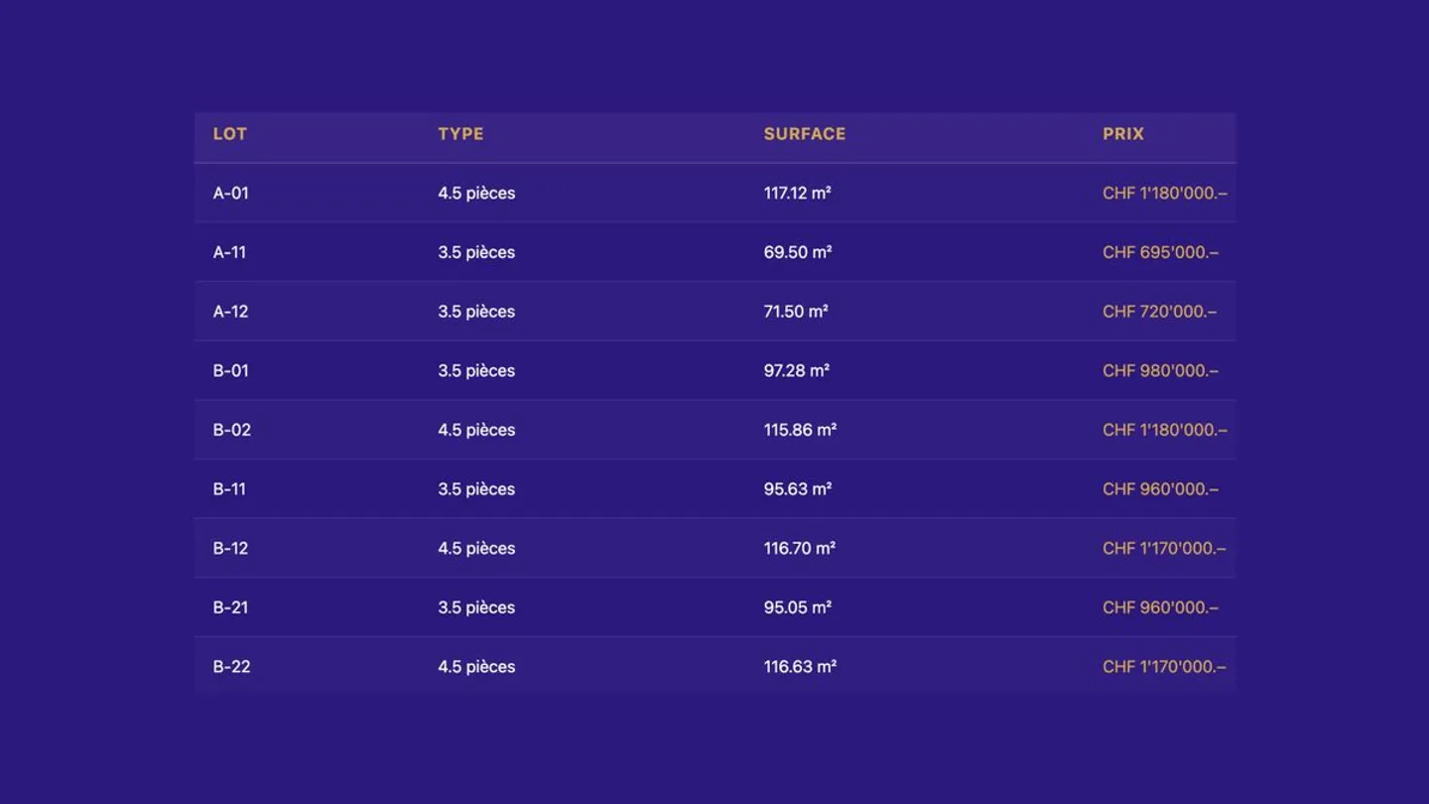This screenshot has width=1429, height=804.
Task: Click the LOT column header
Action: pyautogui.click(x=229, y=134)
